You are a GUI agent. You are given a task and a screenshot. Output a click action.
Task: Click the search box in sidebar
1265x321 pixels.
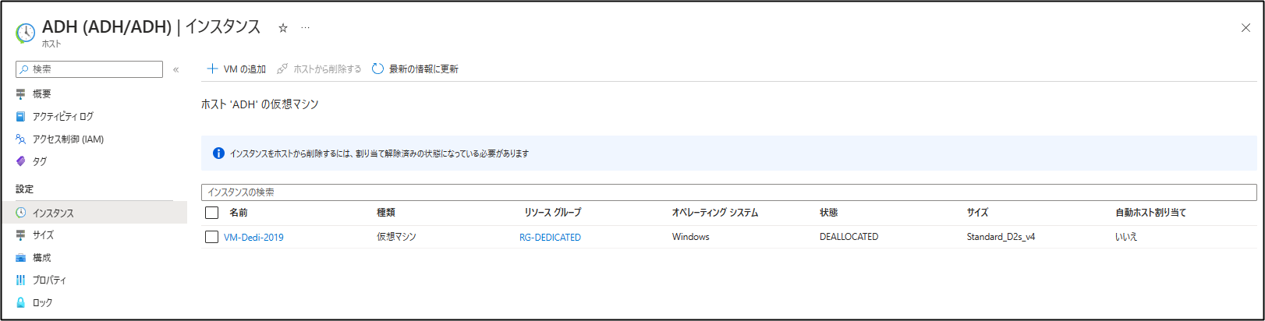coord(89,69)
